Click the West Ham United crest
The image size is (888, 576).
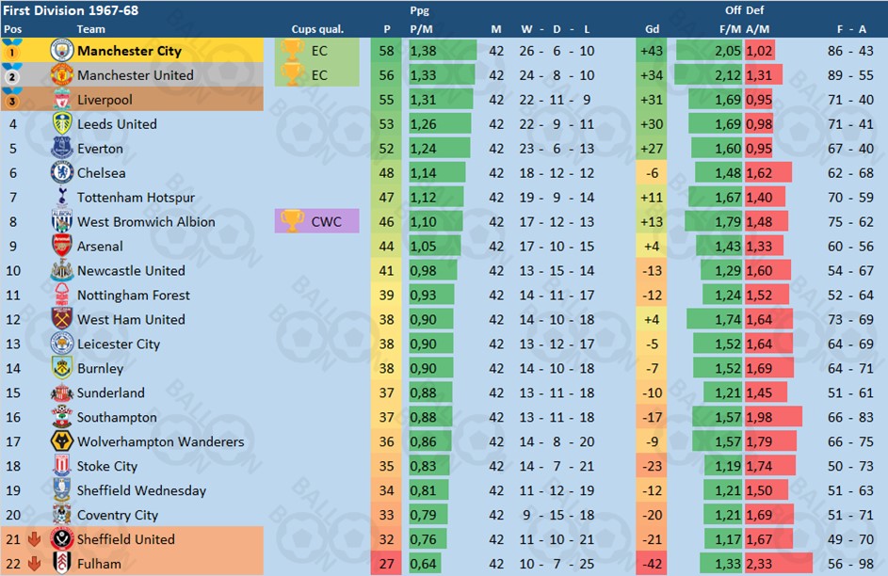pos(62,319)
